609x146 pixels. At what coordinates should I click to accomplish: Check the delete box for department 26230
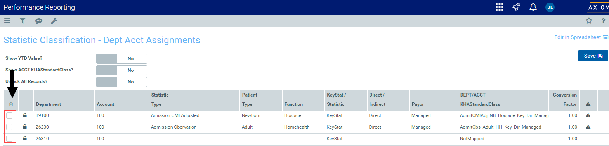click(9, 127)
